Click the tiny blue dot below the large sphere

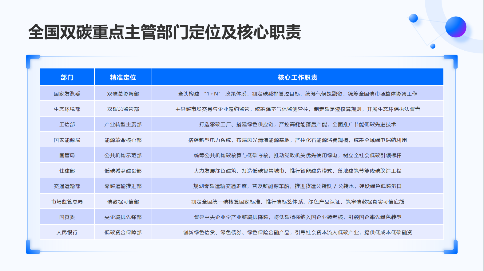(x=433, y=46)
